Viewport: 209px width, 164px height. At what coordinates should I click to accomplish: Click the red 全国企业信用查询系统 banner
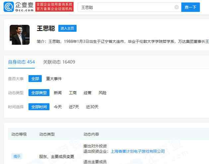pyautogui.click(x=54, y=7)
